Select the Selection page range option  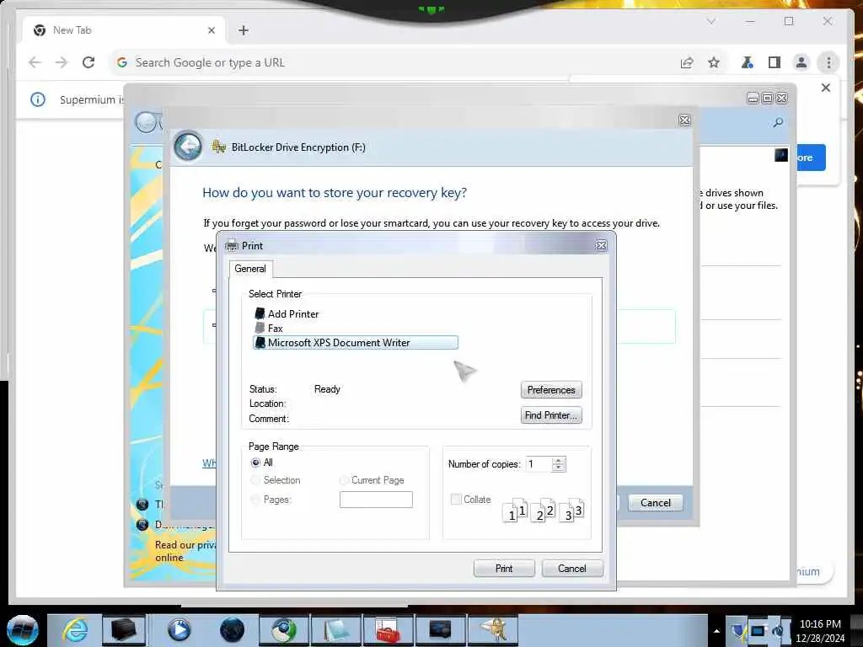click(x=255, y=480)
